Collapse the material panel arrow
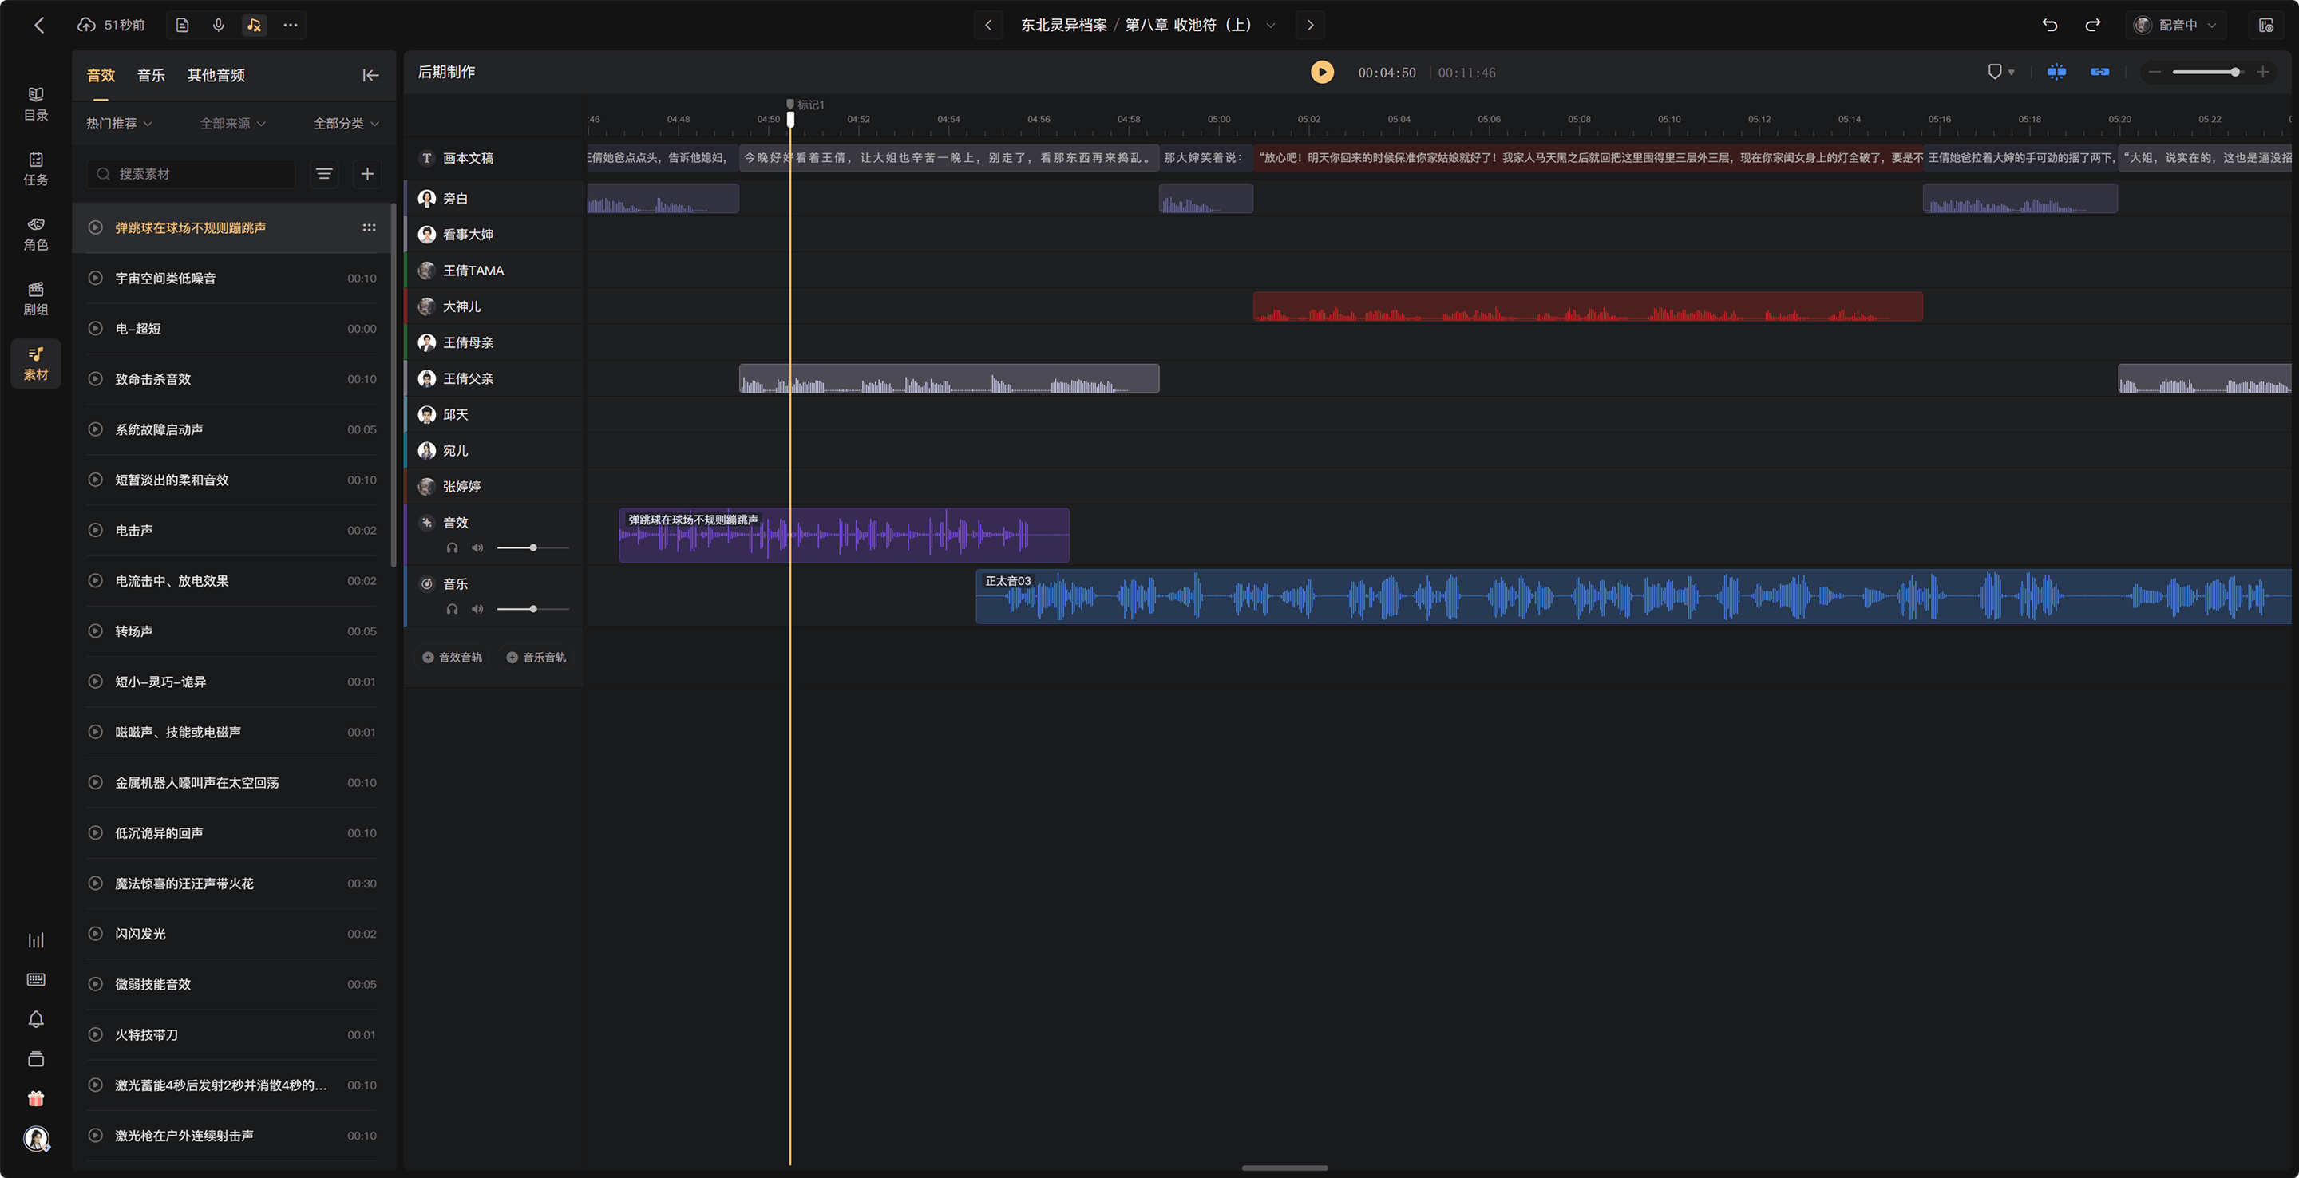Screen dimensions: 2299x1178 point(370,76)
